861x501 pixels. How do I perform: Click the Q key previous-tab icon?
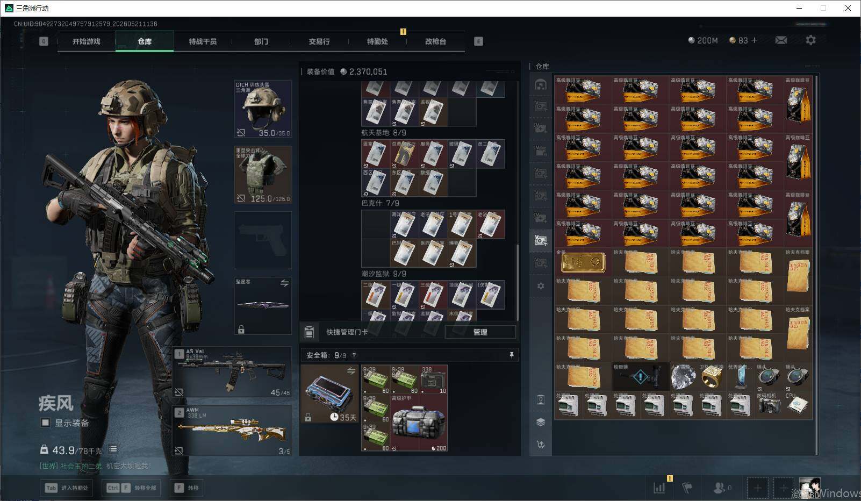[44, 41]
